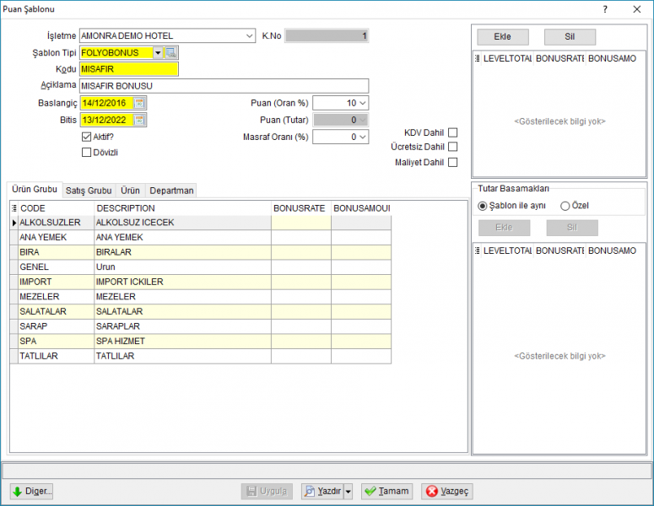Click the Uygula button
Image resolution: width=654 pixels, height=506 pixels.
click(267, 491)
